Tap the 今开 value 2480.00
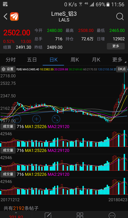 coord(55,30)
